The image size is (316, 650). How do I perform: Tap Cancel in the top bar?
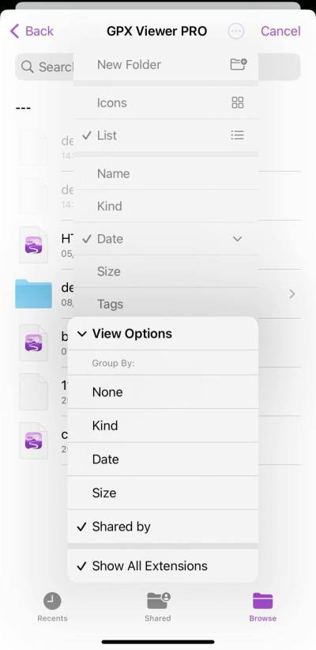(280, 31)
